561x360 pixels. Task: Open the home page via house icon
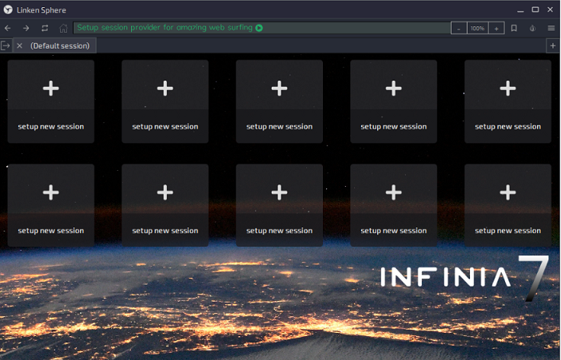63,28
